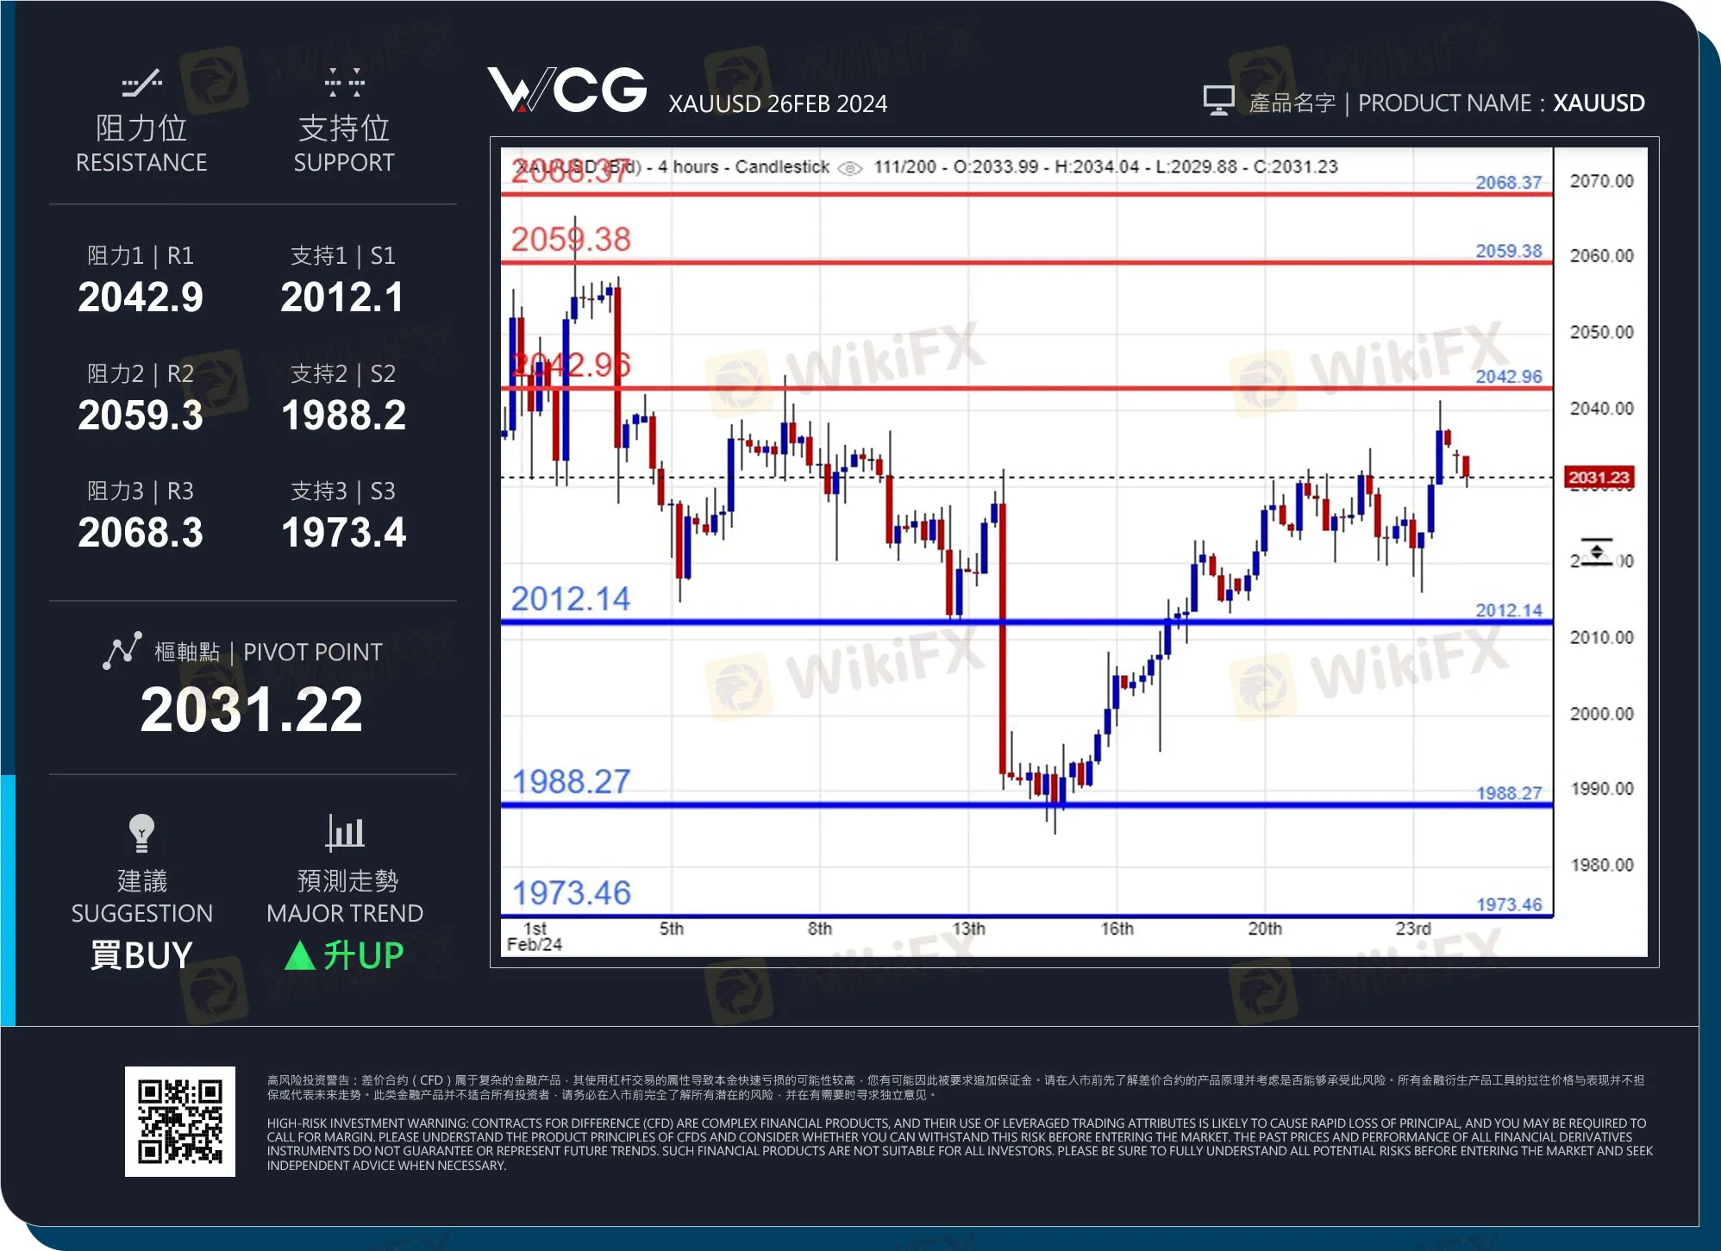This screenshot has height=1251, width=1721.
Task: Click the monitor icon beside PRODUCT NAME
Action: 1219,101
